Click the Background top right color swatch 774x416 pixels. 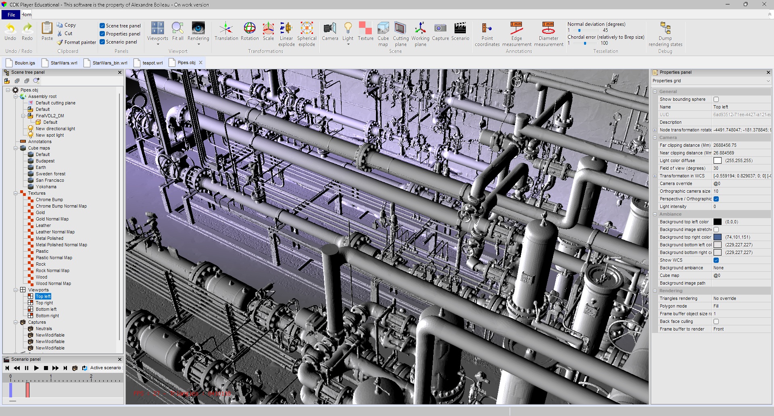coord(718,237)
